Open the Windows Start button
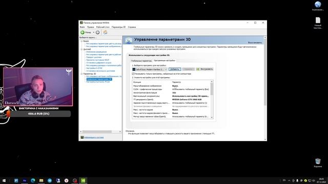328x184 pixels. tap(4, 180)
